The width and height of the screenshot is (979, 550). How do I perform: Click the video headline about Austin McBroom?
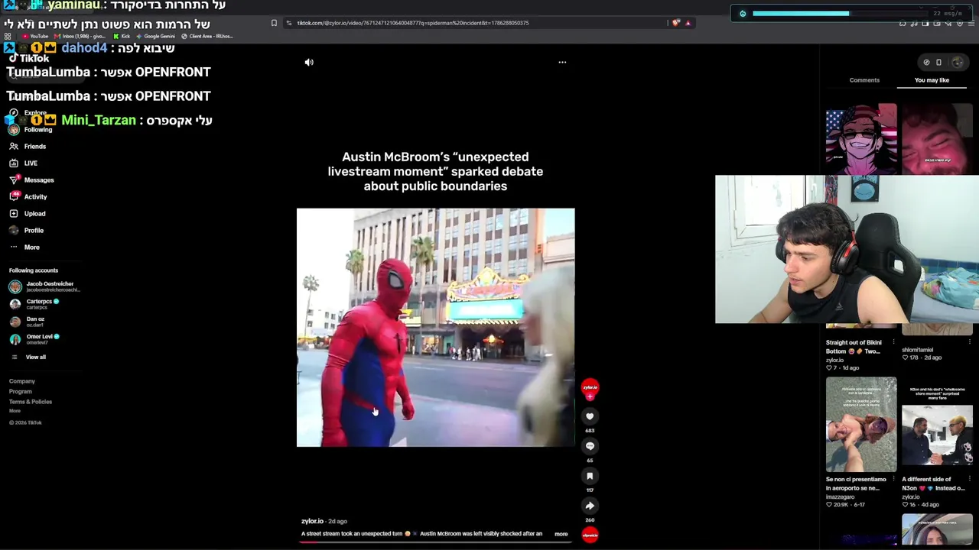pyautogui.click(x=435, y=171)
